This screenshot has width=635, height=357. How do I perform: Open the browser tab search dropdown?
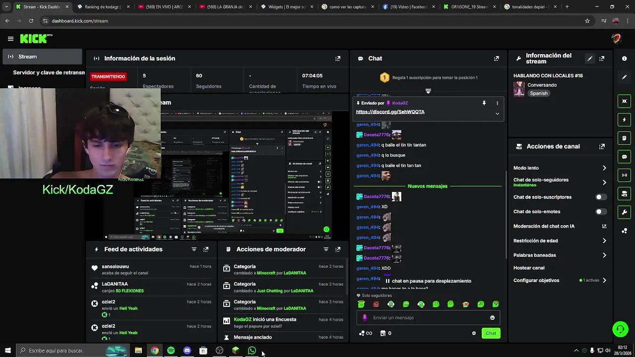coord(6,7)
